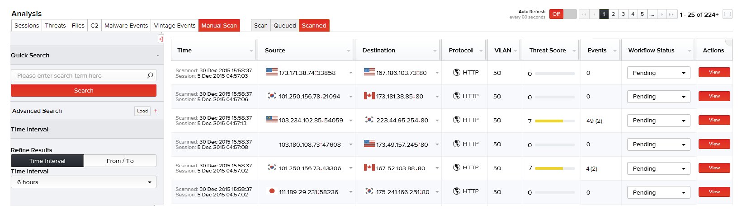Viewport: 742px width, 214px height.
Task: Click View for the 103.234.102.85 row
Action: [714, 120]
